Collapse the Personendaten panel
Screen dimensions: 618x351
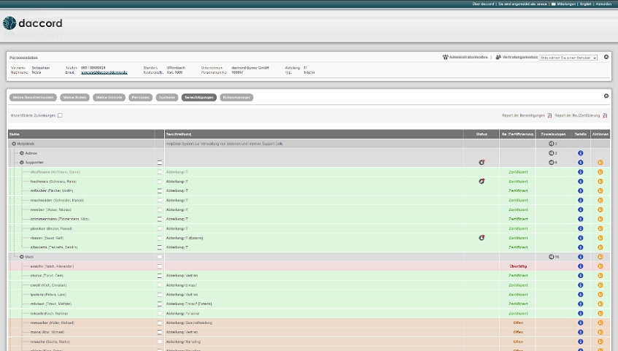pyautogui.click(x=606, y=57)
